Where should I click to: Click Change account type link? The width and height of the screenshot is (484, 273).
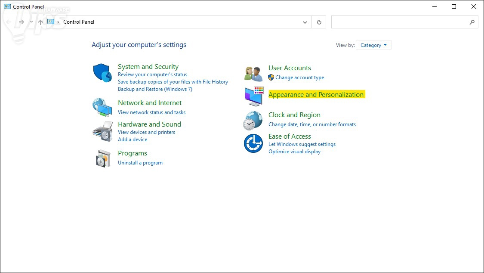coord(299,78)
